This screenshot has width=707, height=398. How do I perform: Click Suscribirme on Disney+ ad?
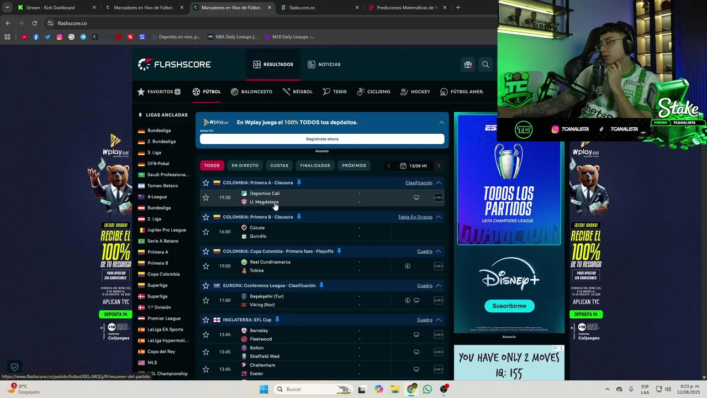tap(509, 306)
